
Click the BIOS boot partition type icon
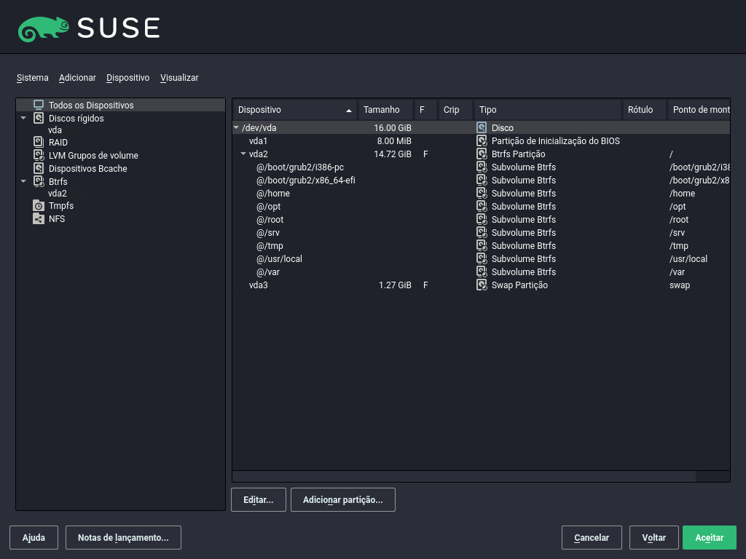tap(482, 140)
